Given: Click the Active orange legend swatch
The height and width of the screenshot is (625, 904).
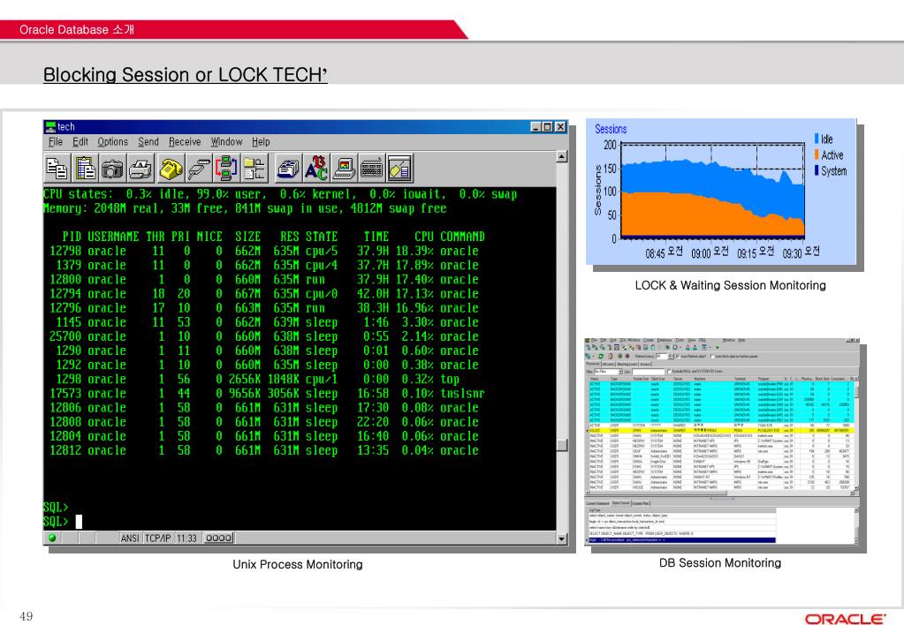Looking at the screenshot, I should [x=817, y=154].
